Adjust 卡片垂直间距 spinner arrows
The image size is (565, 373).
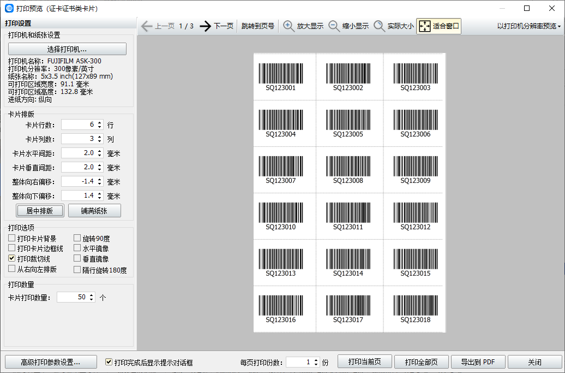(100, 167)
